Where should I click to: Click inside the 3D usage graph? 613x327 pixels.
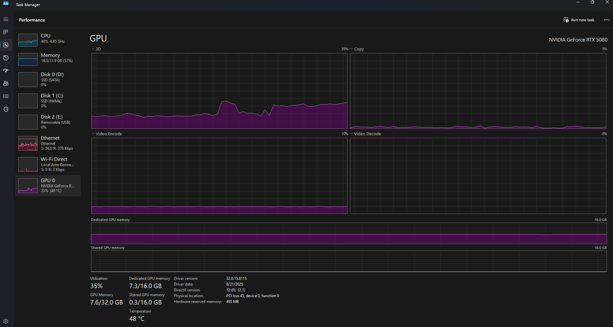point(220,91)
